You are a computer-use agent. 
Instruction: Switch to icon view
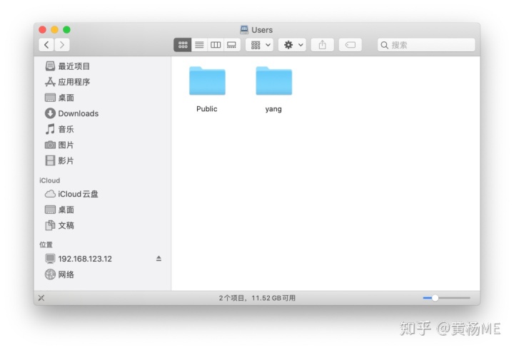183,45
